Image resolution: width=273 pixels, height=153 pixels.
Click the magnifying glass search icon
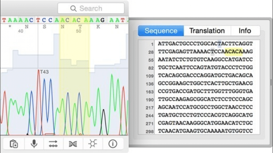tap(74, 8)
